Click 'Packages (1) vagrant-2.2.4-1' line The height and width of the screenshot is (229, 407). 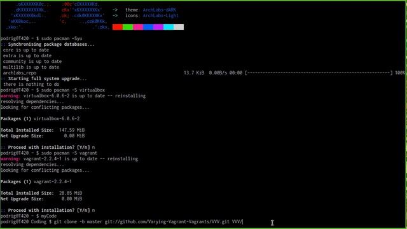pyautogui.click(x=36, y=181)
